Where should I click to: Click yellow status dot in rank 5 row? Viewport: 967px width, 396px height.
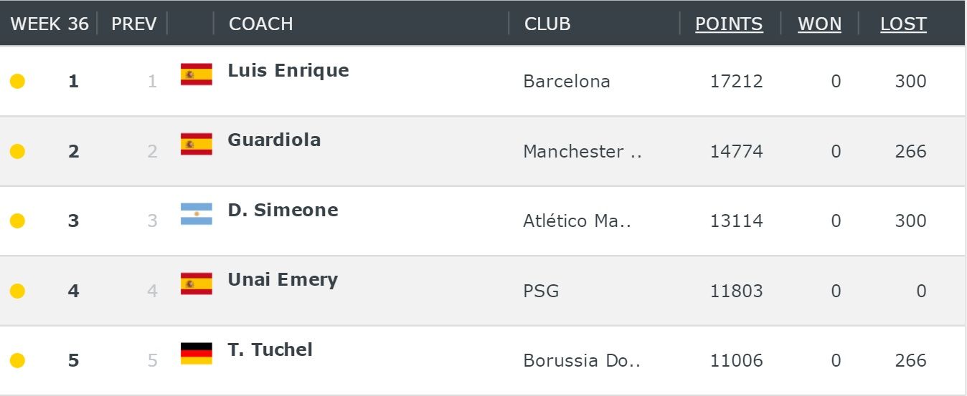point(18,360)
